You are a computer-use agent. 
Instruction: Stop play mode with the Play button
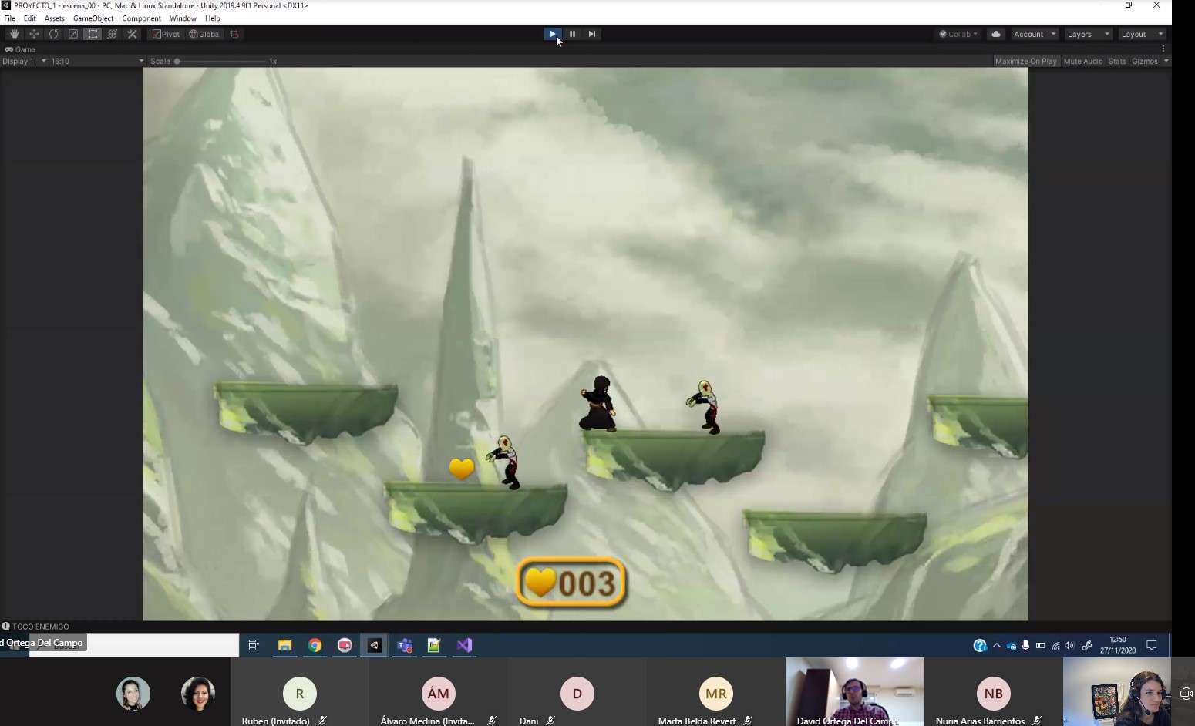click(x=553, y=34)
